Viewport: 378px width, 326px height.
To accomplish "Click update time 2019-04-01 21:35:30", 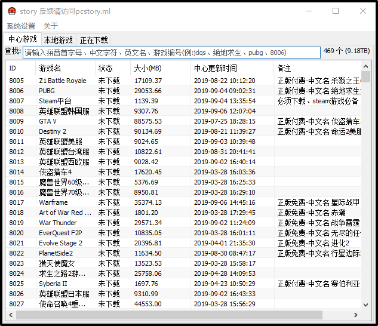I will click(x=225, y=243).
